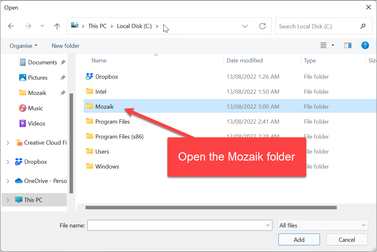
Task: Open the Organise menu
Action: (23, 46)
